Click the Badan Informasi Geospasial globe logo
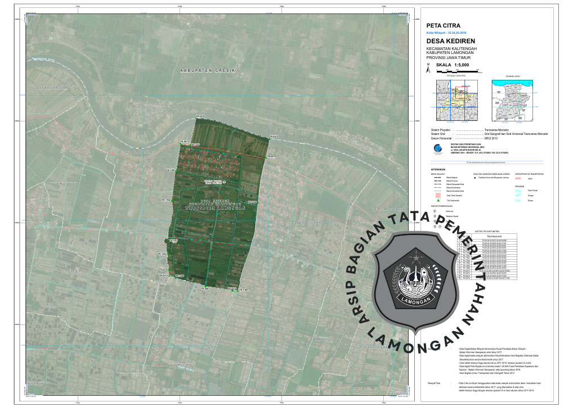The height and width of the screenshot is (411, 573). point(437,148)
